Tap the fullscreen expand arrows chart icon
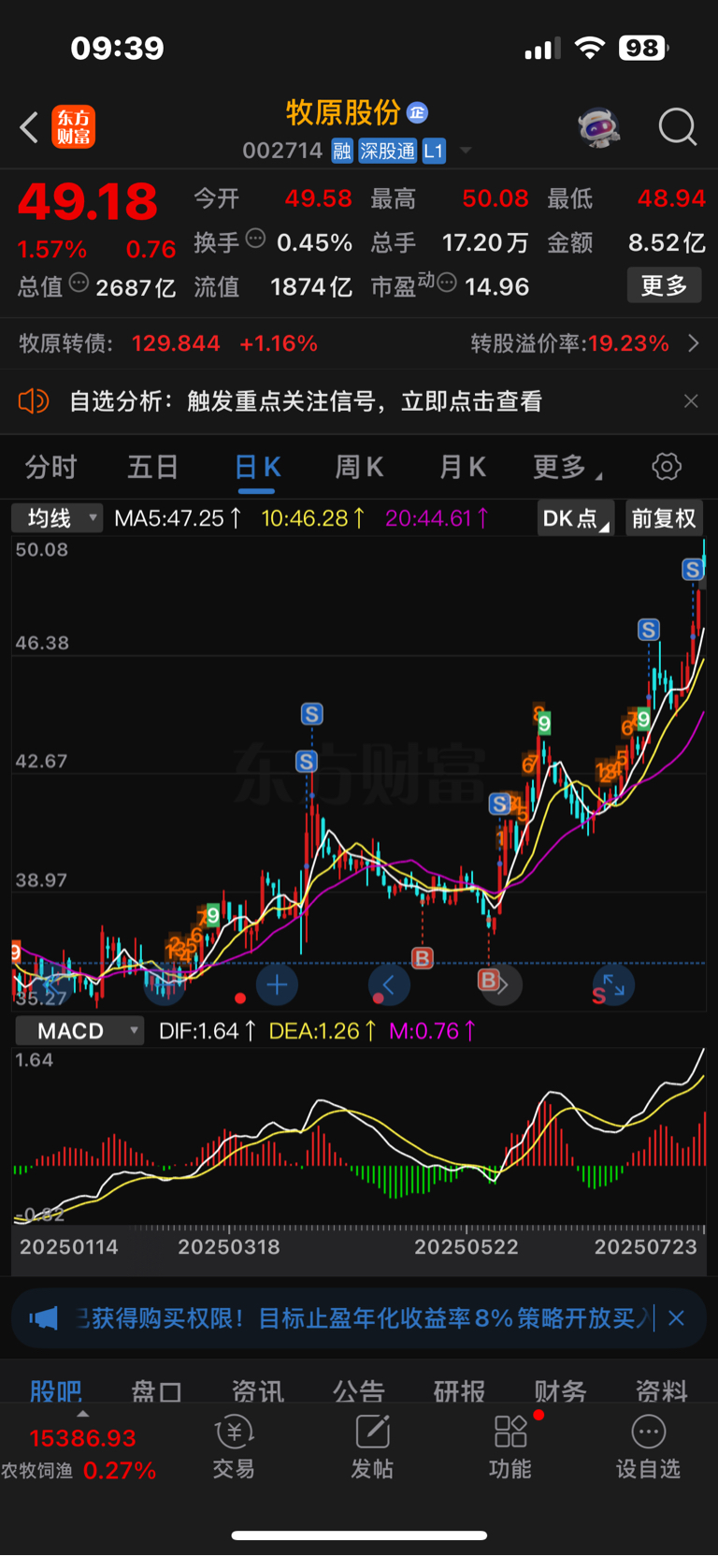Screen dimensions: 718x1556 coord(613,984)
